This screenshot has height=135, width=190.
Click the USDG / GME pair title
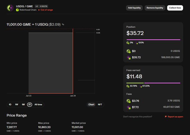click(x=24, y=6)
